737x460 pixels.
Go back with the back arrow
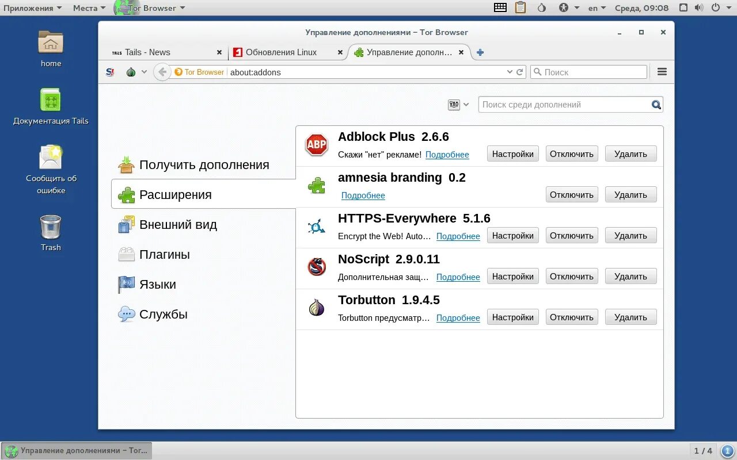(x=162, y=72)
